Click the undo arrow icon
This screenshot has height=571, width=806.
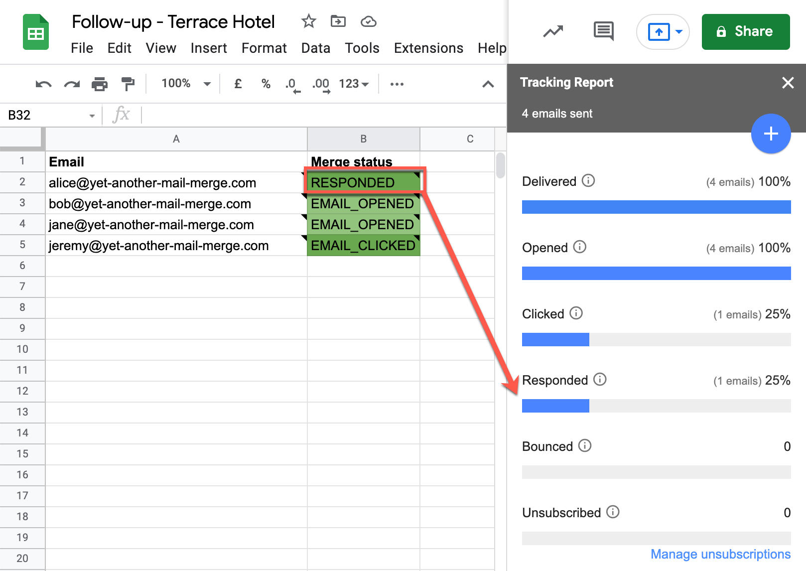[x=43, y=84]
